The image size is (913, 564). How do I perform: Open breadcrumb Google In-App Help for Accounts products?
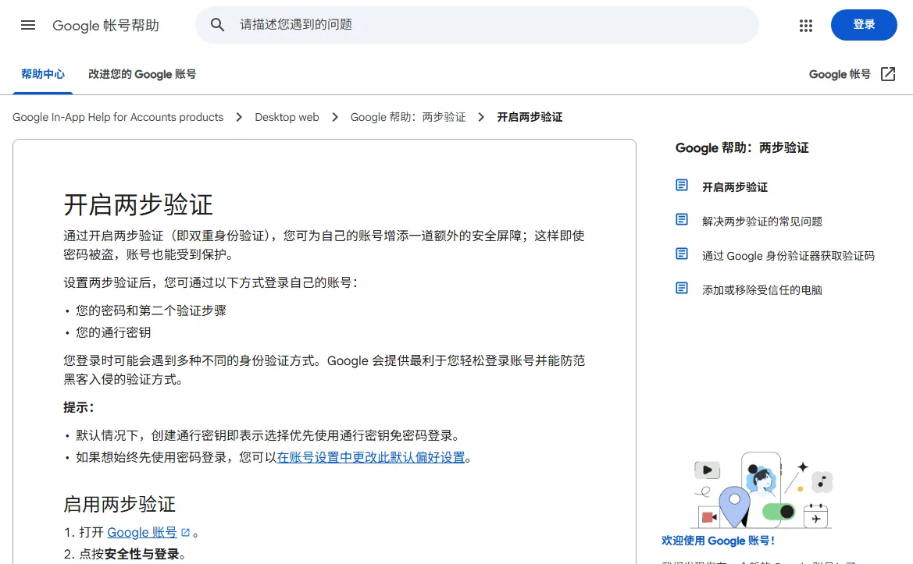point(118,117)
